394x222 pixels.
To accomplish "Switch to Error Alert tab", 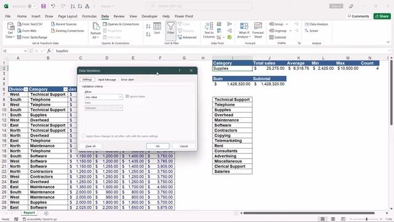I will (x=127, y=80).
